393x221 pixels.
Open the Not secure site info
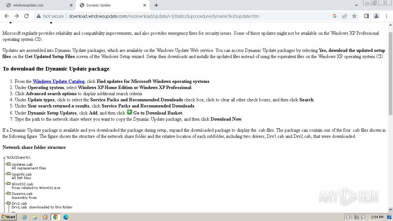pyautogui.click(x=50, y=16)
